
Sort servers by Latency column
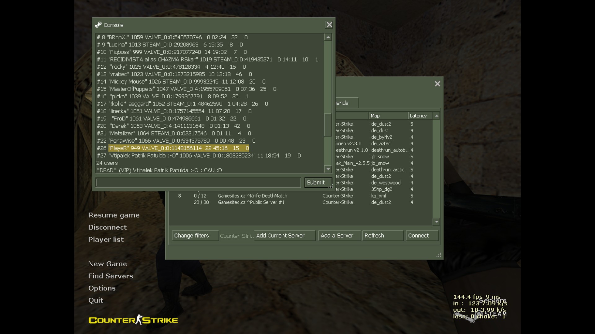[420, 116]
